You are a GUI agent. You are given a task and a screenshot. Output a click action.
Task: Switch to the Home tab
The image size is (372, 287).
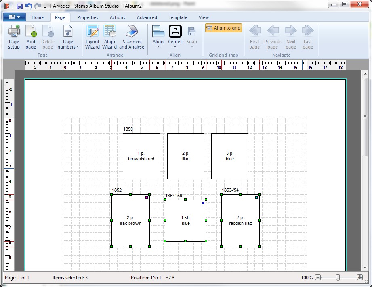tap(38, 17)
